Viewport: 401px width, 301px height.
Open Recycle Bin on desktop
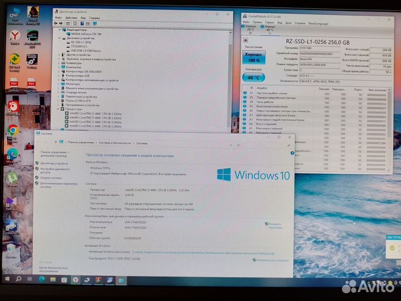click(11, 250)
